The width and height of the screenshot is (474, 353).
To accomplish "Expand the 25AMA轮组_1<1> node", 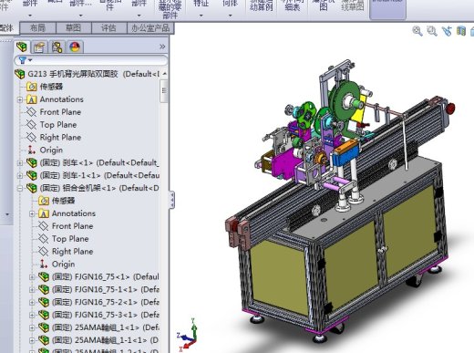I will [32, 327].
